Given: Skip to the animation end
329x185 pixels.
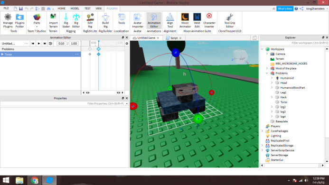Looking at the screenshot, I should (x=45, y=44).
